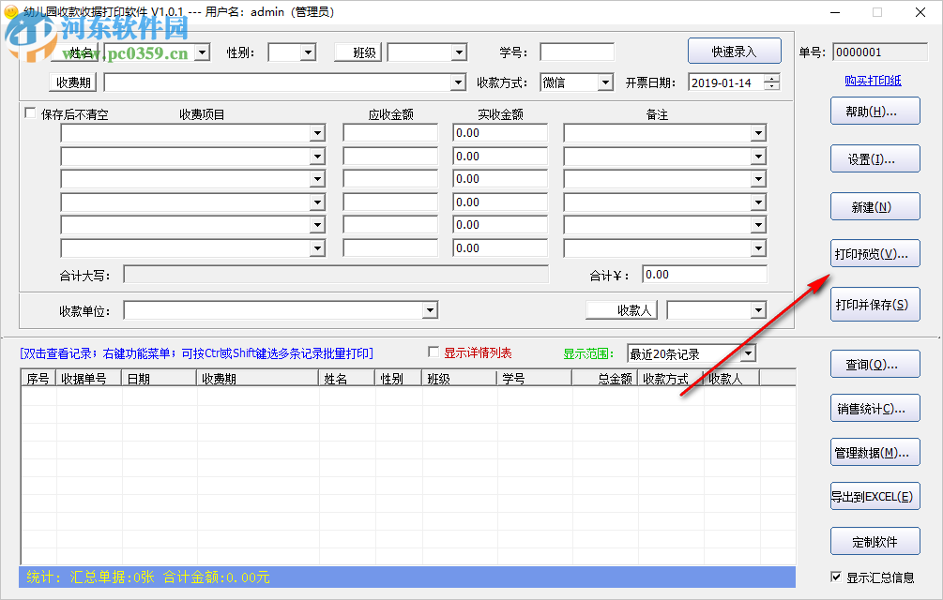Open 帮助(H) help dialog
The image size is (943, 600).
(875, 112)
